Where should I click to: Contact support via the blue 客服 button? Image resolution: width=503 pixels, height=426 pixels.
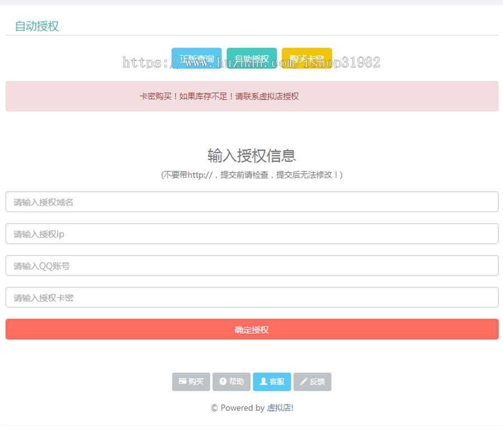pyautogui.click(x=277, y=382)
